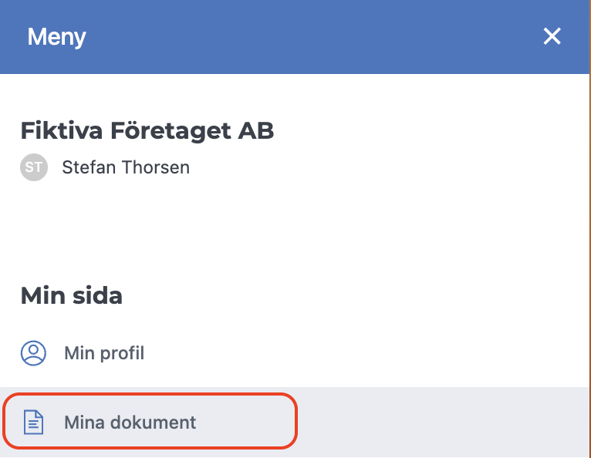The height and width of the screenshot is (458, 591).
Task: Click the ST avatar circle
Action: (33, 167)
